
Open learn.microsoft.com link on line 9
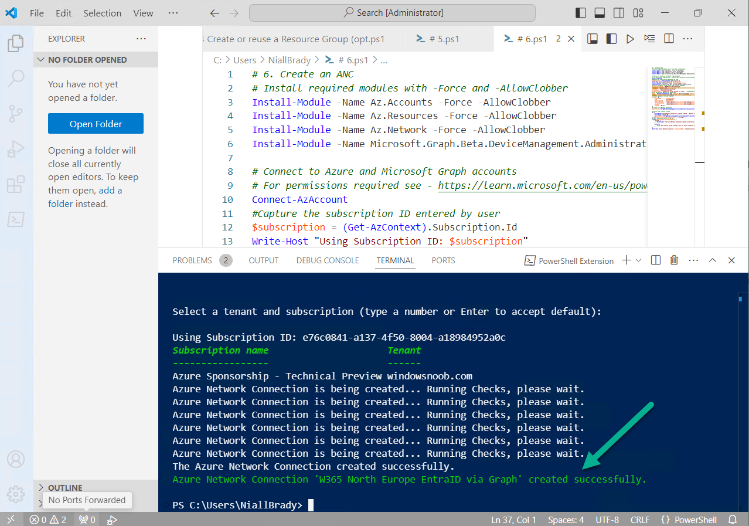[x=542, y=185]
